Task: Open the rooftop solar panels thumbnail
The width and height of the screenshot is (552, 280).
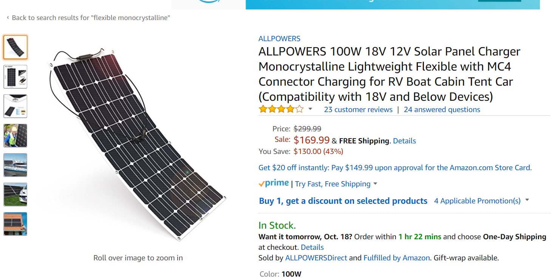Action: [15, 224]
